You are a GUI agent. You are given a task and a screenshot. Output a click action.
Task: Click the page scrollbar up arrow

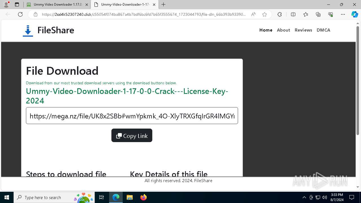pos(358,24)
